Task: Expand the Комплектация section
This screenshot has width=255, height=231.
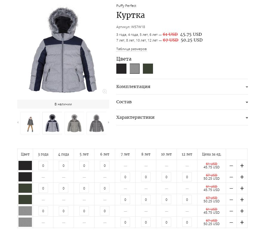Action: pyautogui.click(x=182, y=87)
